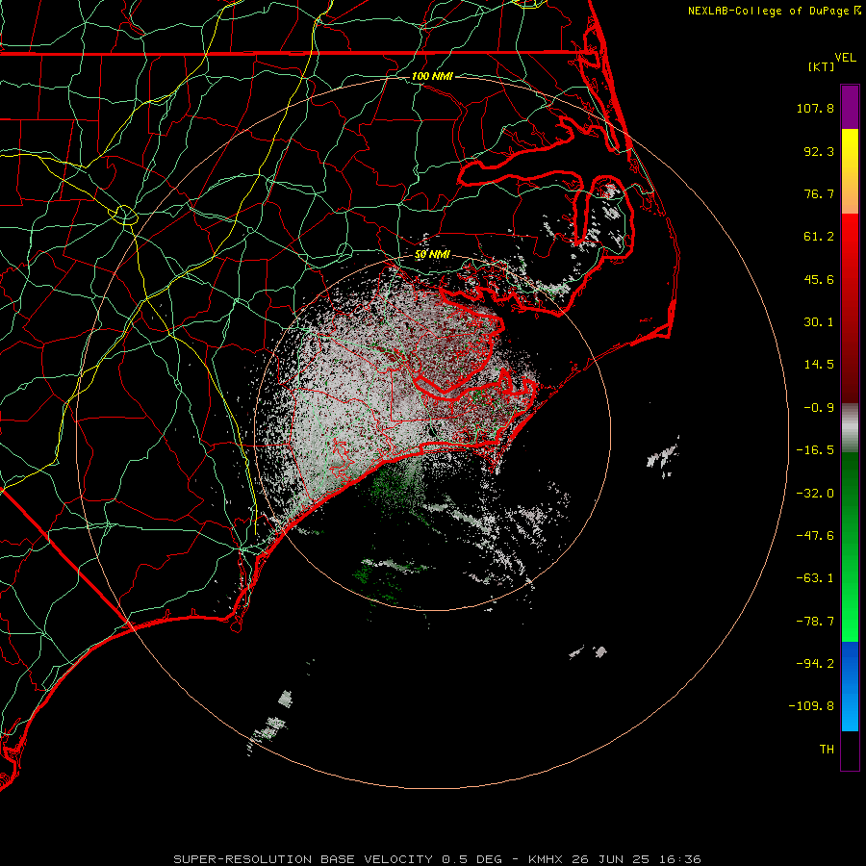866x866 pixels.
Task: Click the 92.3 legend value
Action: 819,152
